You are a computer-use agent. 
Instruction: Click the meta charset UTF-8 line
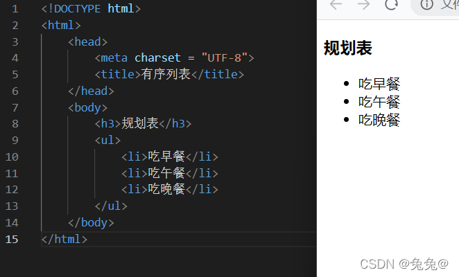(175, 58)
